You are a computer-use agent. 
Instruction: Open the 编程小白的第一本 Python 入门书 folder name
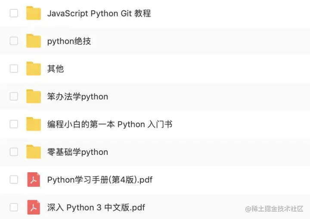pyautogui.click(x=110, y=124)
